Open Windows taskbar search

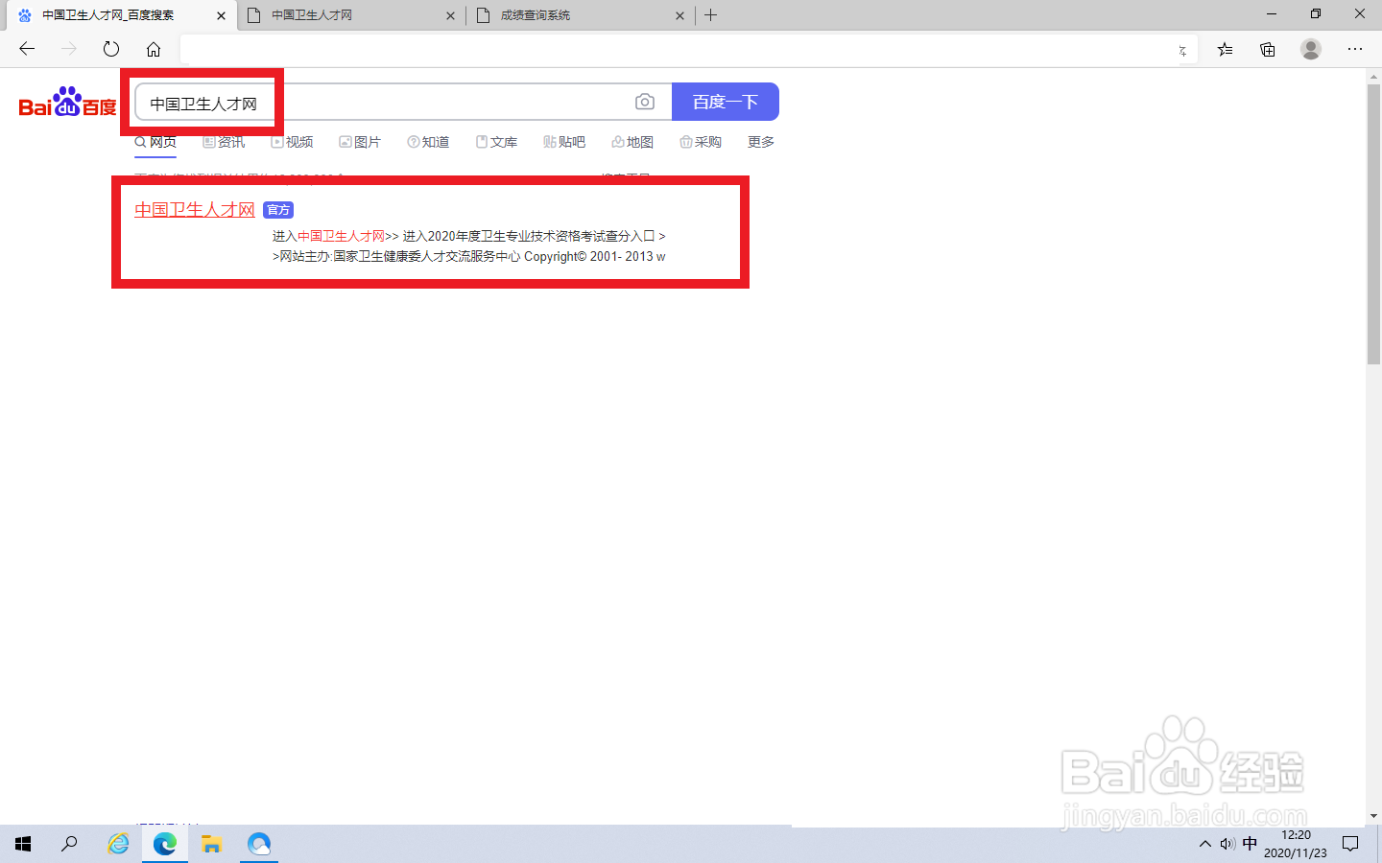pyautogui.click(x=69, y=844)
